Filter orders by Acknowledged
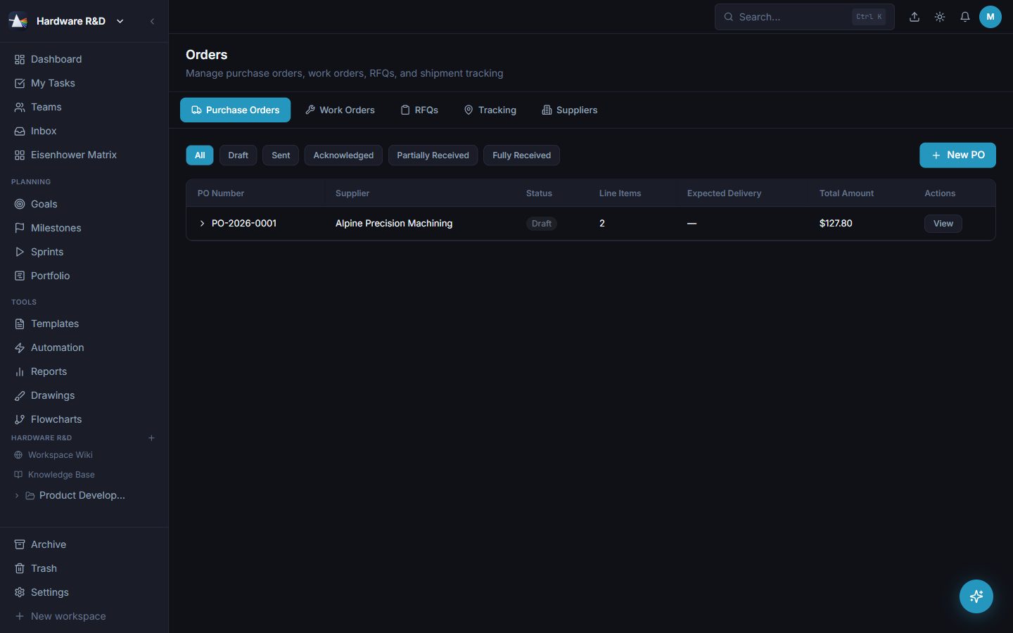The width and height of the screenshot is (1013, 633). coord(343,155)
